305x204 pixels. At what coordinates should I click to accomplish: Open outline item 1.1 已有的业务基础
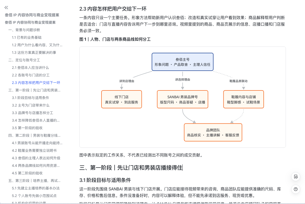tap(27, 37)
